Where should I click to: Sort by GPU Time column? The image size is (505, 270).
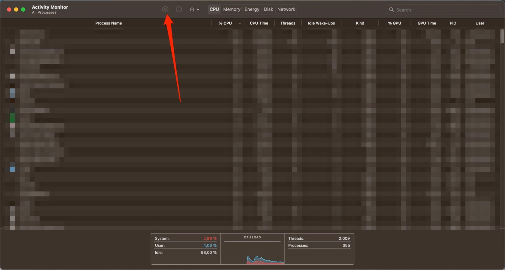(x=427, y=23)
